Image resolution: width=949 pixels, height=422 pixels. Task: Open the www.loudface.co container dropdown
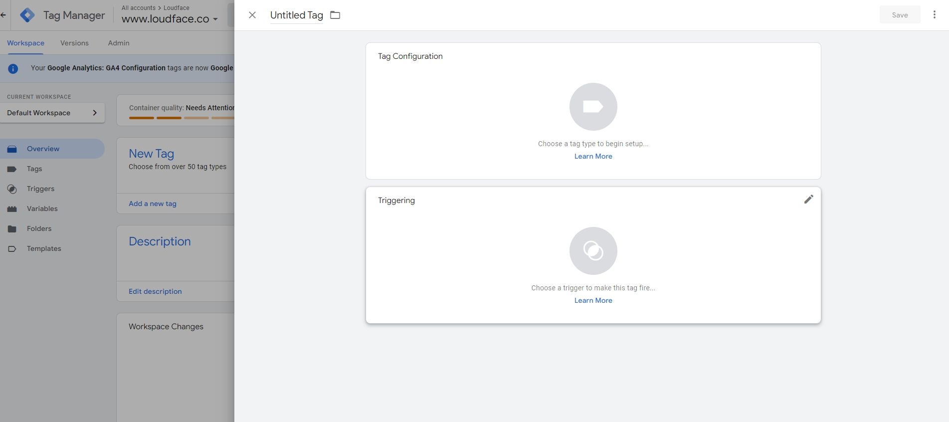170,19
